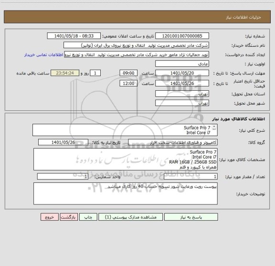The width and height of the screenshot is (275, 266).
Task: Open مشاهده مدارک پیوستی (1) button
Action: pyautogui.click(x=131, y=217)
